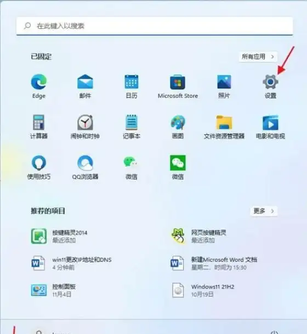
Task: Click 所有应用 all apps button
Action: tap(258, 56)
